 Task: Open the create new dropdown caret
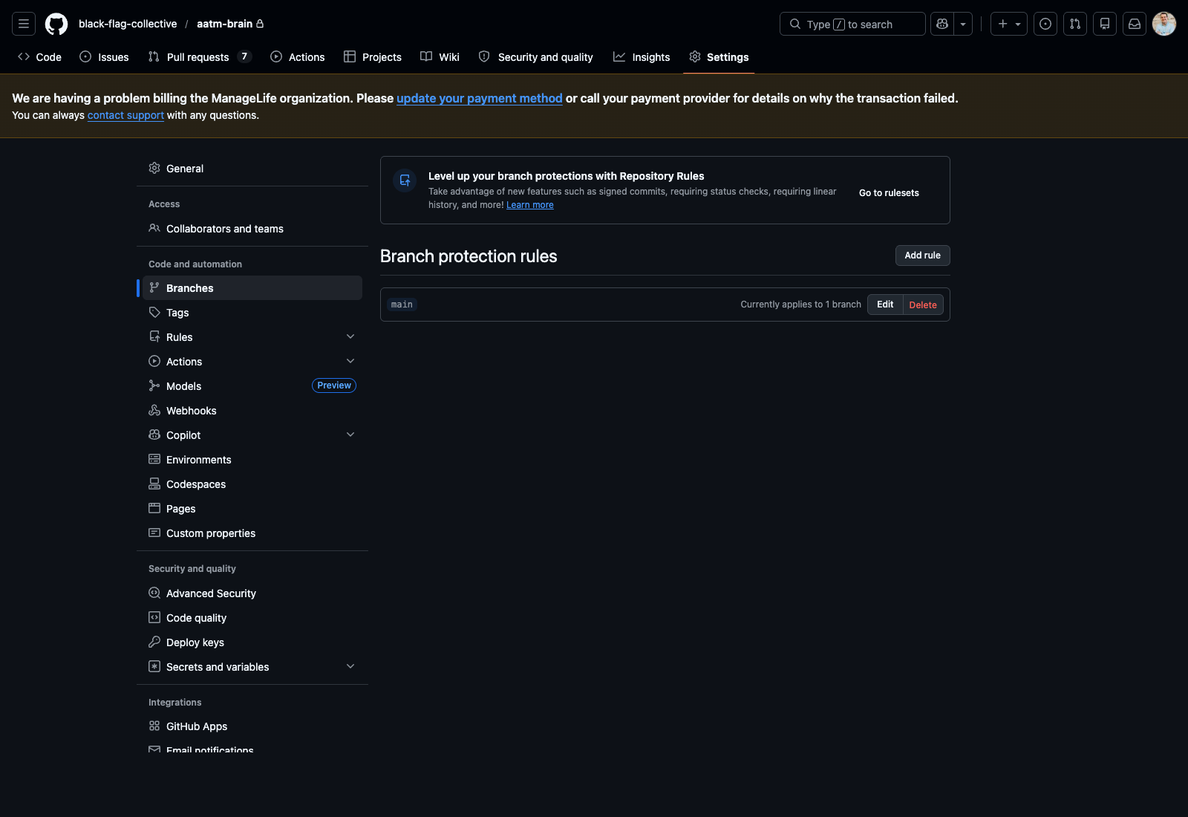click(1017, 23)
